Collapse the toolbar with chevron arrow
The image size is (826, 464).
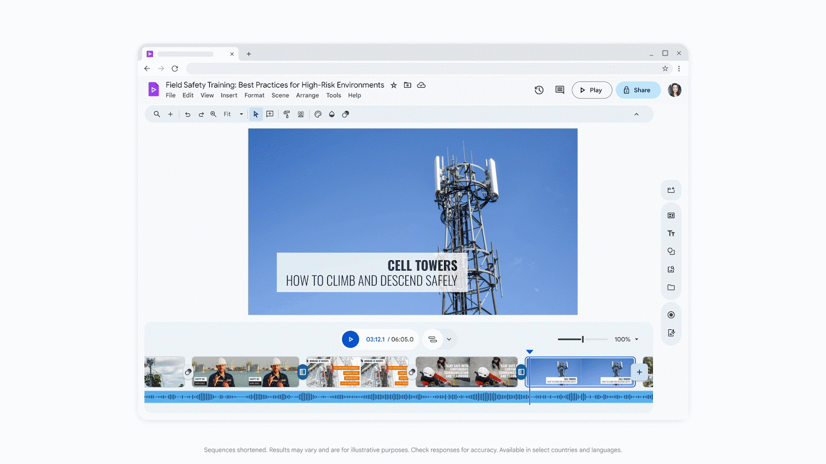(x=636, y=114)
